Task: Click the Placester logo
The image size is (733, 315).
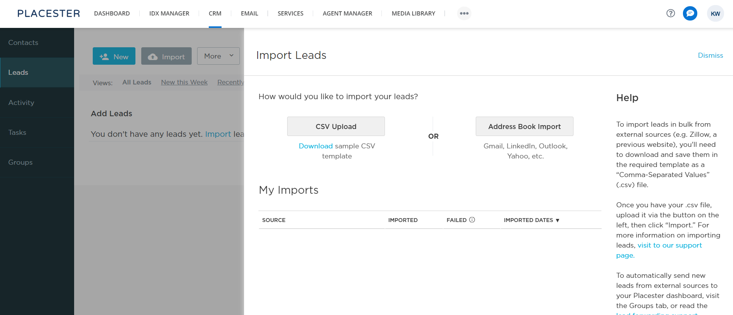Action: (x=49, y=14)
